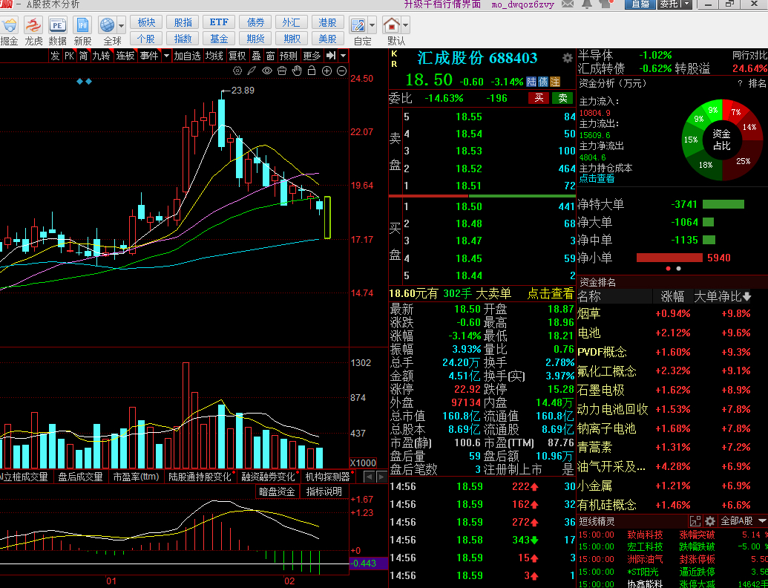Toggle 叠 overlay mode
768x588 pixels.
(x=256, y=56)
